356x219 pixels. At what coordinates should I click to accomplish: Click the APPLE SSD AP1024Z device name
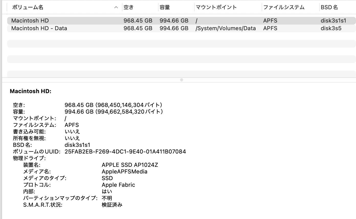130,165
